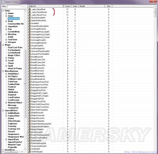This screenshot has width=158, height=154.
Task: Select the icon beside BanditBootsAA
Action: [x=29, y=57]
